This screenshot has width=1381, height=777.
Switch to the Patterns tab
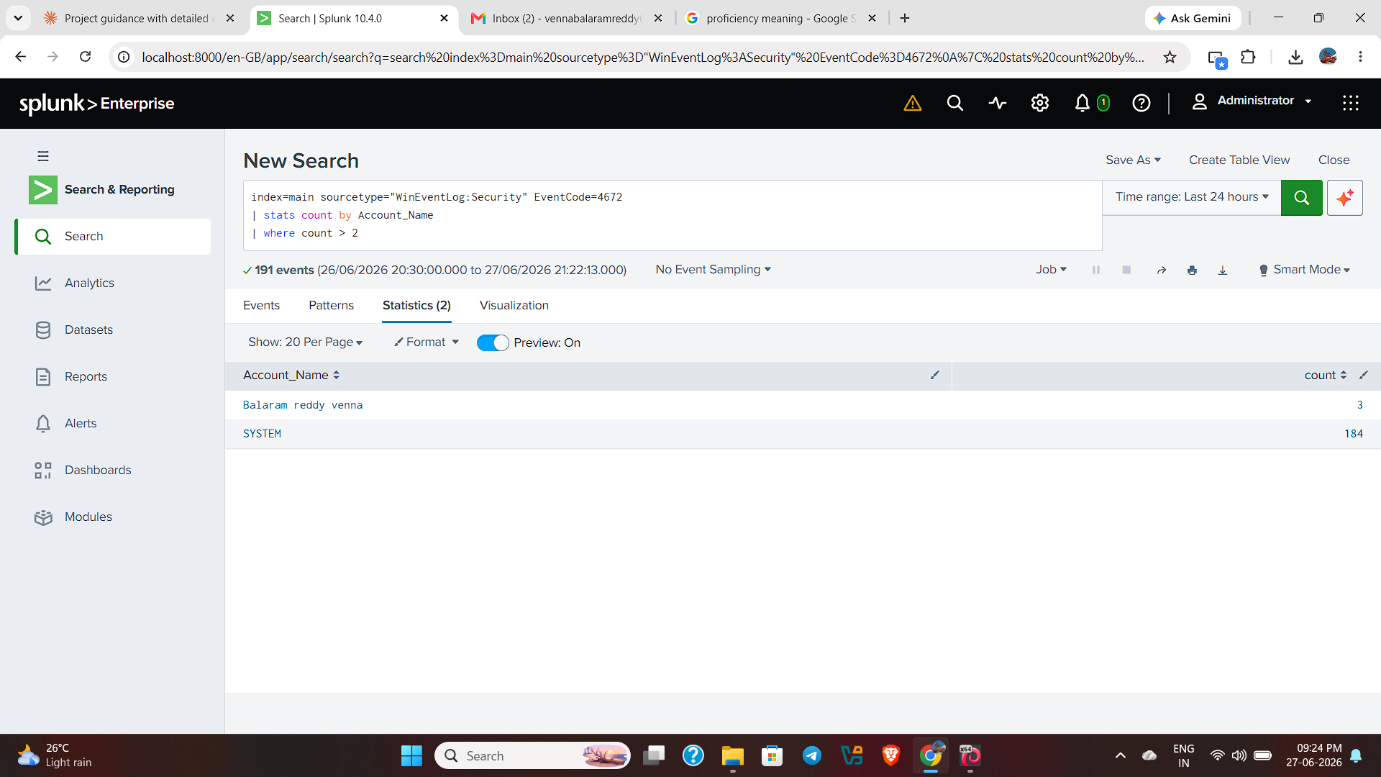pos(331,306)
